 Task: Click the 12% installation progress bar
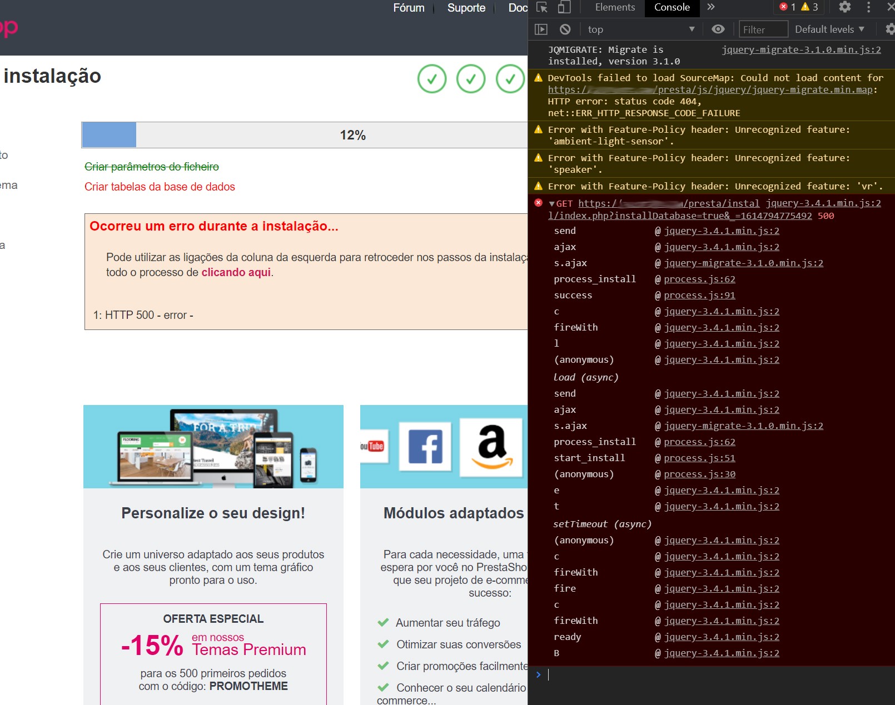point(352,134)
